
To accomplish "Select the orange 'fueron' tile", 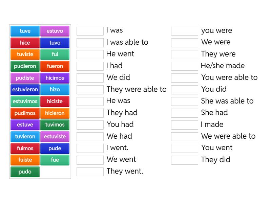I will (x=55, y=66).
